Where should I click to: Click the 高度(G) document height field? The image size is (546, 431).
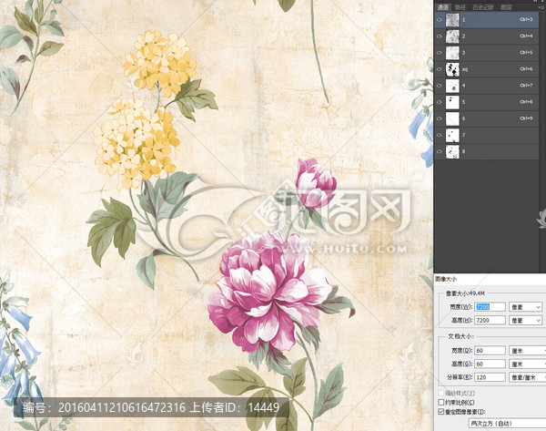coord(490,364)
